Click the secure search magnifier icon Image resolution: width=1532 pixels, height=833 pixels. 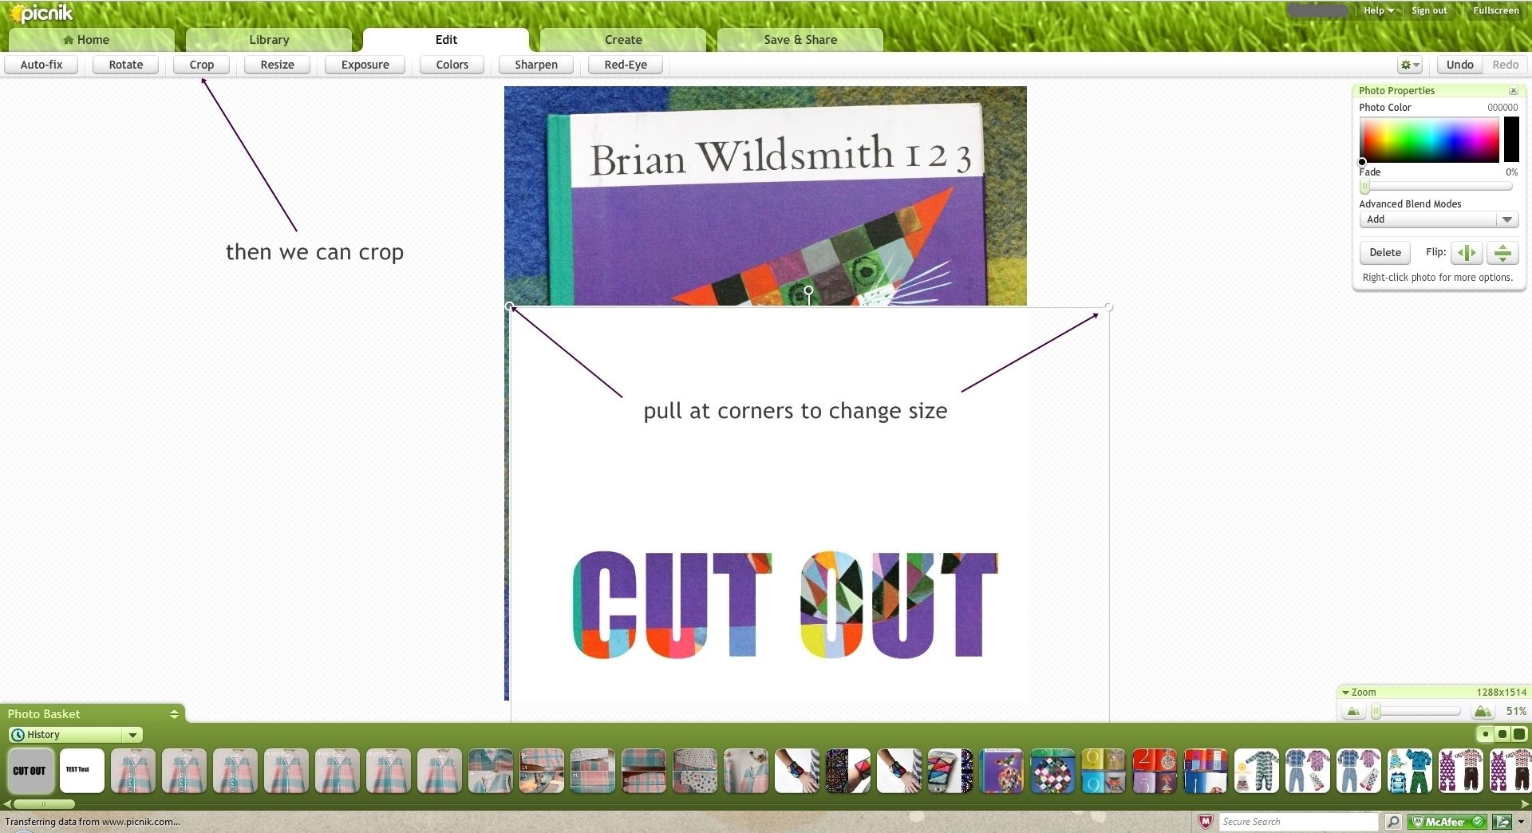(x=1392, y=821)
